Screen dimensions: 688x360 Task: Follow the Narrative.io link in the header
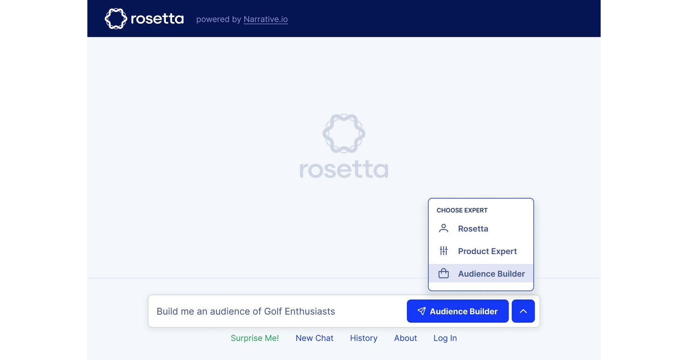266,19
